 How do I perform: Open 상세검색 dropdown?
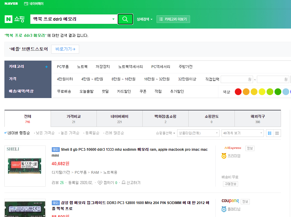[144, 19]
